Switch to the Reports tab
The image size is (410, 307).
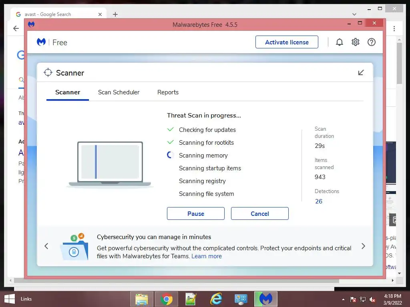(168, 92)
